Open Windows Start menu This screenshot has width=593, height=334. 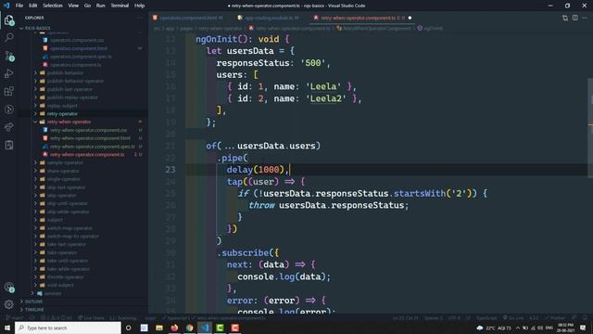click(x=7, y=328)
